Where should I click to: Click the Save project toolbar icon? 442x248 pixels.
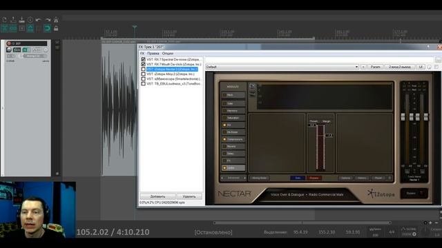click(21, 20)
